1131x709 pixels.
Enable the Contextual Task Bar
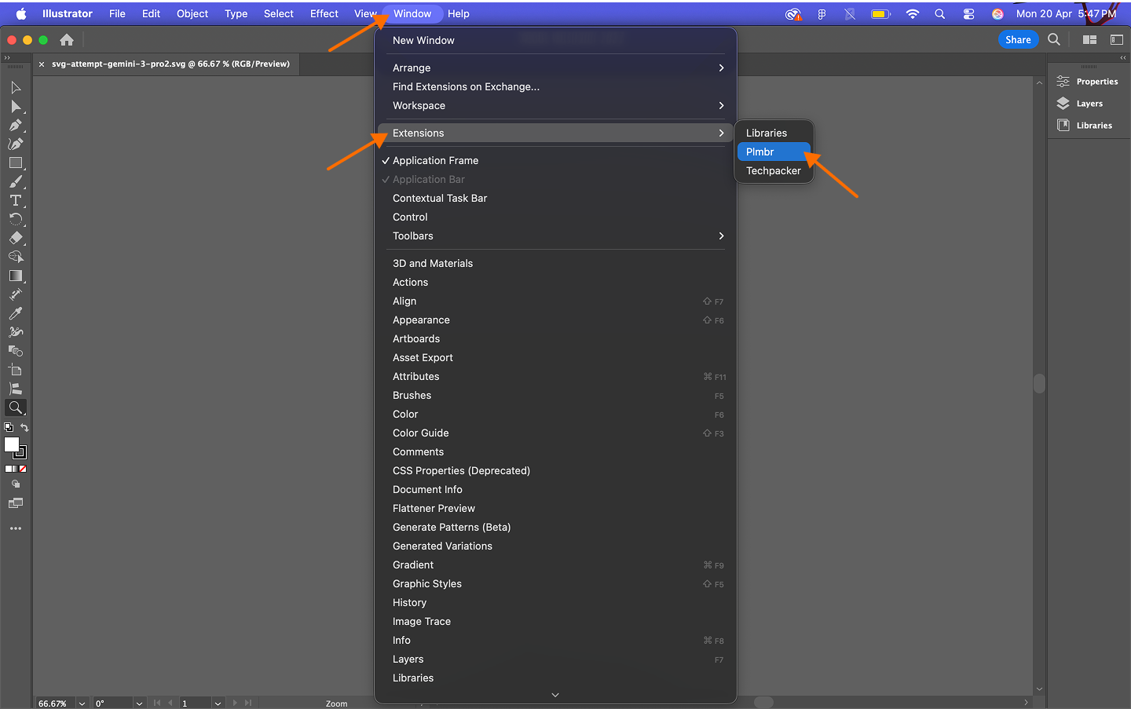[x=439, y=198]
